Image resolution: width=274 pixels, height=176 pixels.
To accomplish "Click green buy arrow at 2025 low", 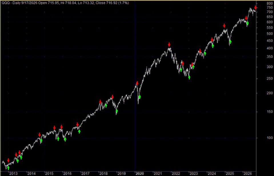I will [x=230, y=42].
